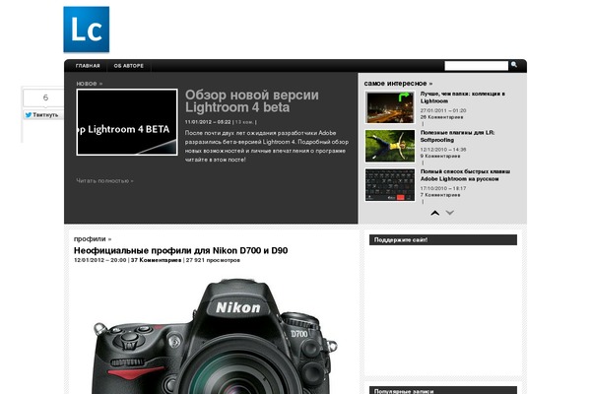Click the Lc site logo
Screen dimensions: 591x394
click(x=87, y=30)
